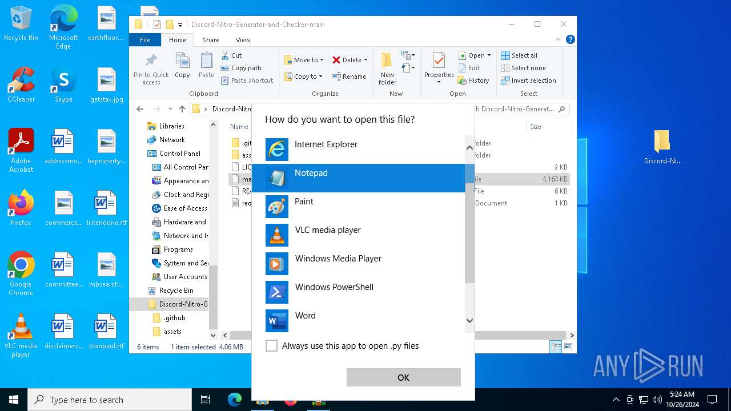Open recent locations dropdown arrow

(170, 109)
